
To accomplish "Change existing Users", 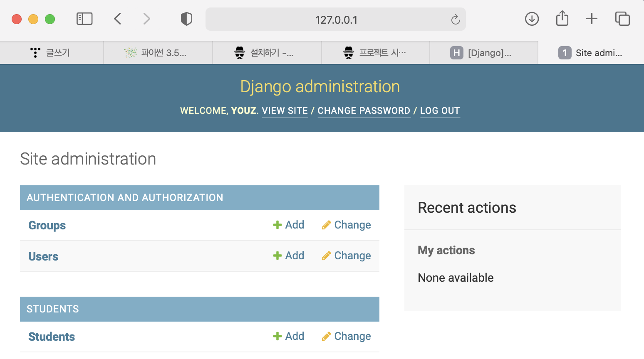I will pos(347,256).
